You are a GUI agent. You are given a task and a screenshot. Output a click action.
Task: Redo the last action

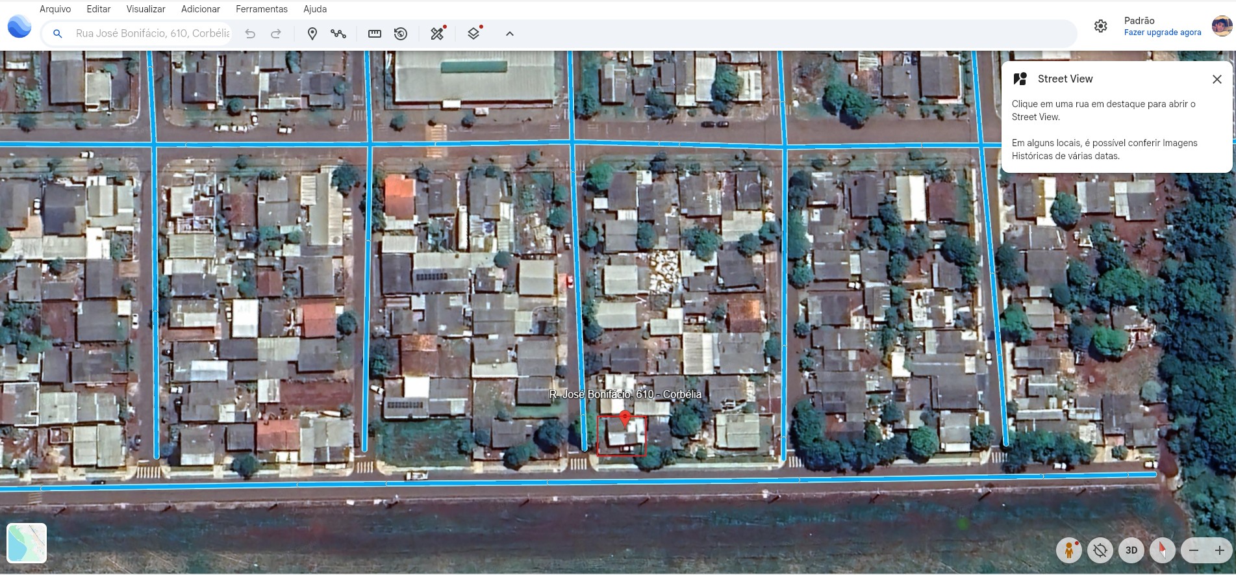pyautogui.click(x=276, y=34)
